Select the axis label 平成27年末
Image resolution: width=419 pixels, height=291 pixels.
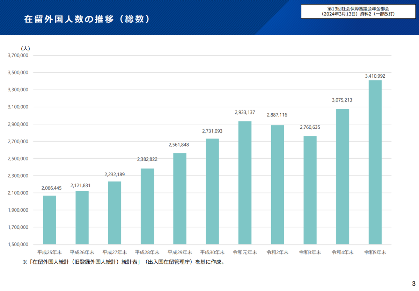(114, 251)
